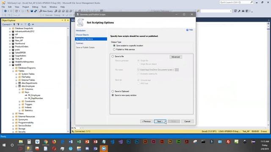The width and height of the screenshot is (271, 152).
Task: Click the Advanced button
Action: [x=176, y=57]
